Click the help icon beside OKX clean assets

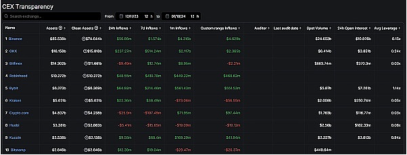tap(85, 52)
